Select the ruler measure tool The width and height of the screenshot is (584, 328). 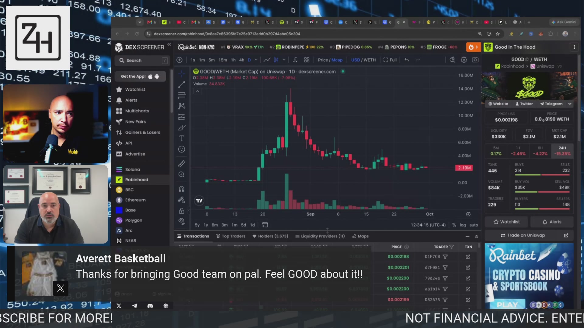click(x=182, y=164)
